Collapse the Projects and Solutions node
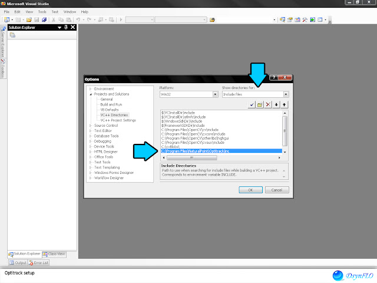 [x=91, y=94]
